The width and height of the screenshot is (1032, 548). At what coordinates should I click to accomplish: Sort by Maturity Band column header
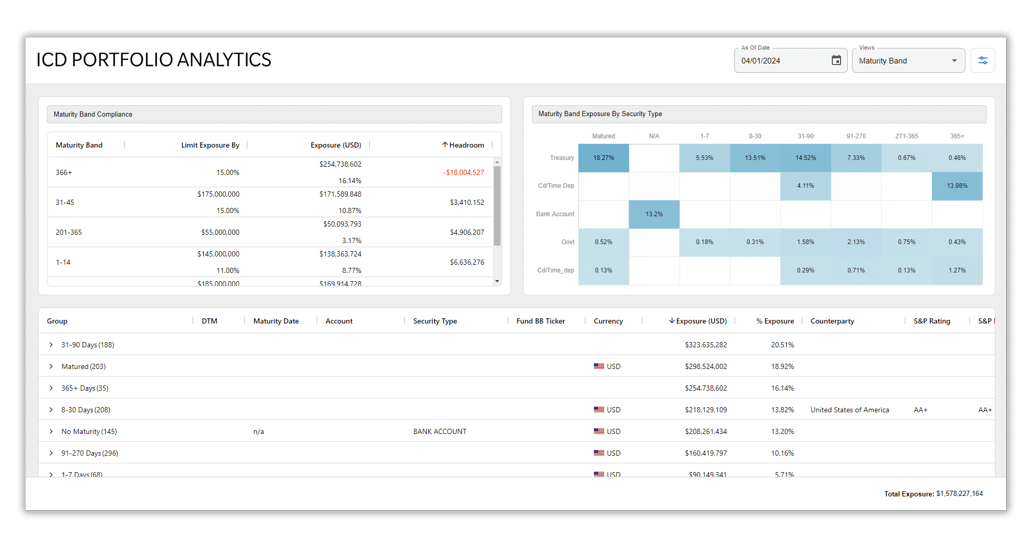(x=79, y=145)
